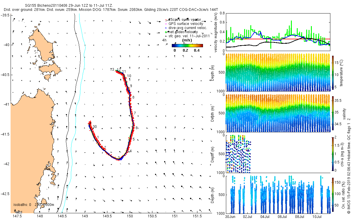Click the day '9' marker on the glider track
The width and height of the screenshot is (353, 220).
(x=131, y=86)
